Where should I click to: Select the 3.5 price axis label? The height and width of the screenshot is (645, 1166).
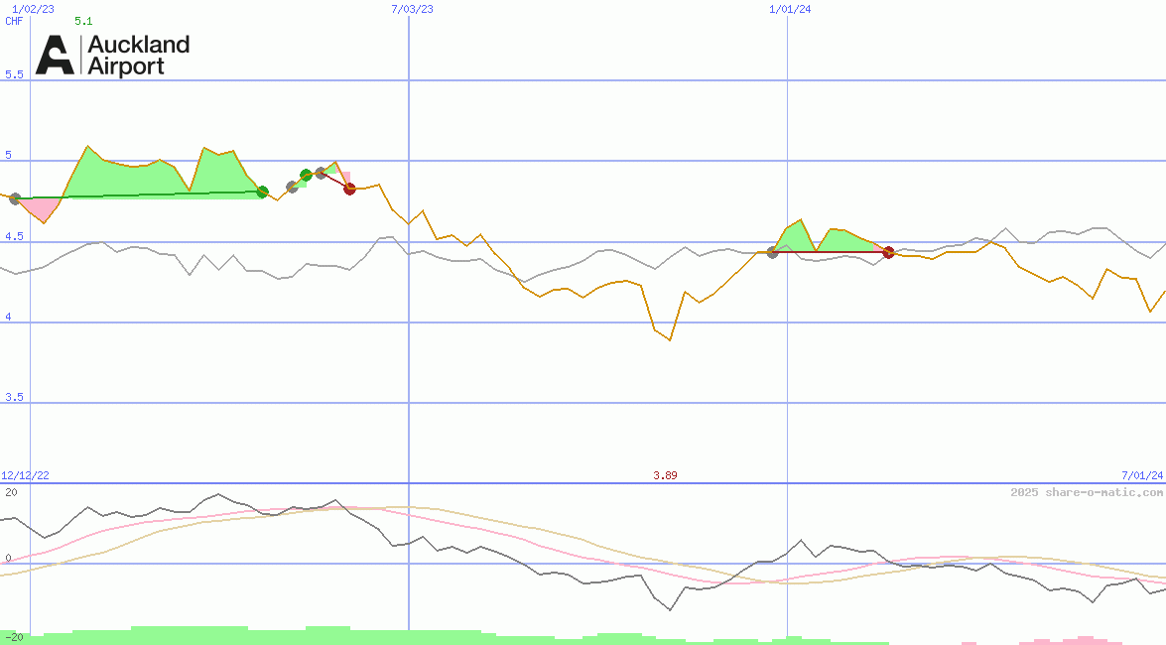(14, 397)
